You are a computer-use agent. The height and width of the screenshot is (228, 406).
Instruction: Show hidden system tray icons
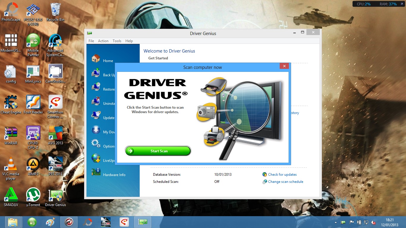point(336,222)
